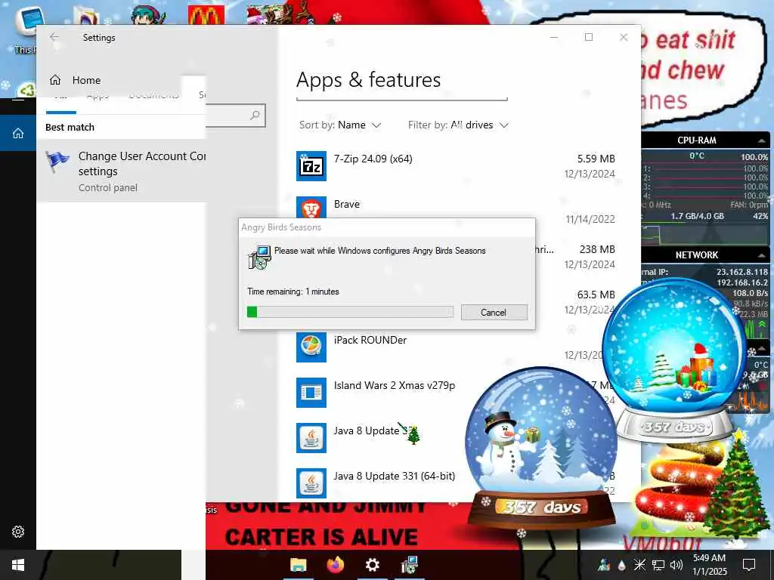The width and height of the screenshot is (774, 580).
Task: Click the iPack ROUNDer app icon
Action: click(311, 347)
